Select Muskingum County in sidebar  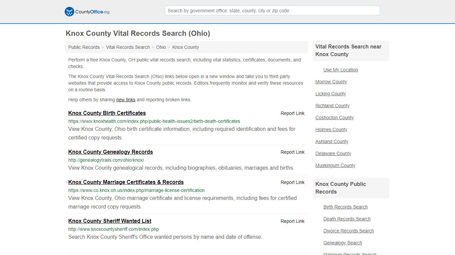[335, 165]
